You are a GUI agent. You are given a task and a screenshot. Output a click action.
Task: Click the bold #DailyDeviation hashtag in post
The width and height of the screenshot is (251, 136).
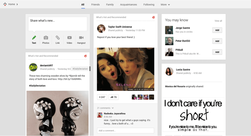(37, 86)
